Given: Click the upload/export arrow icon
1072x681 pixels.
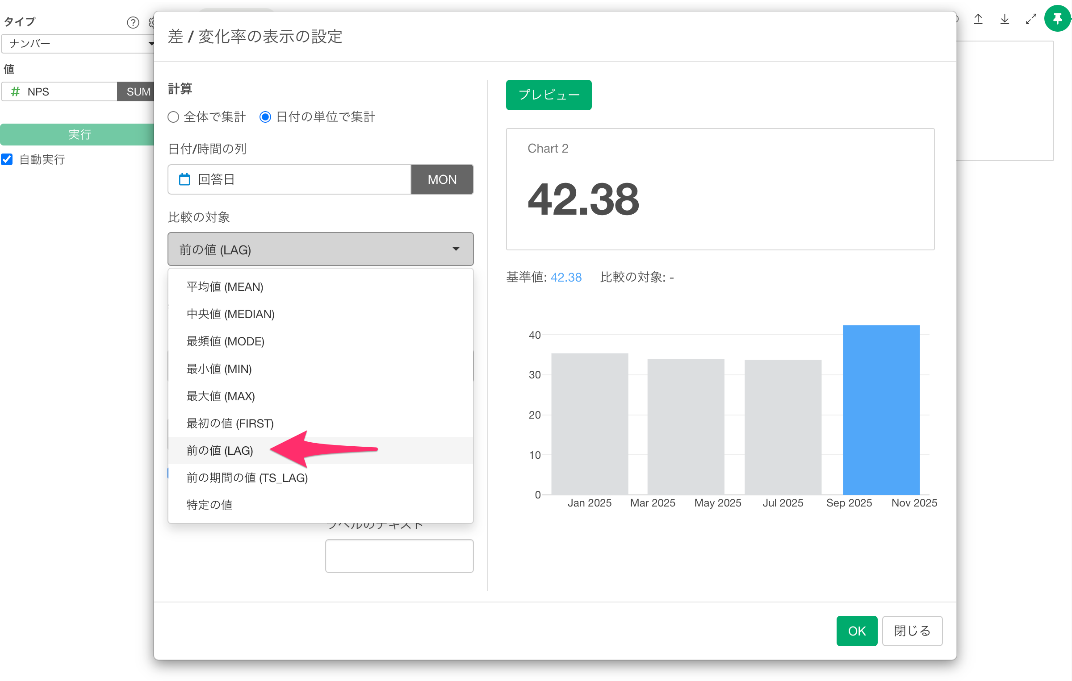Looking at the screenshot, I should (978, 19).
